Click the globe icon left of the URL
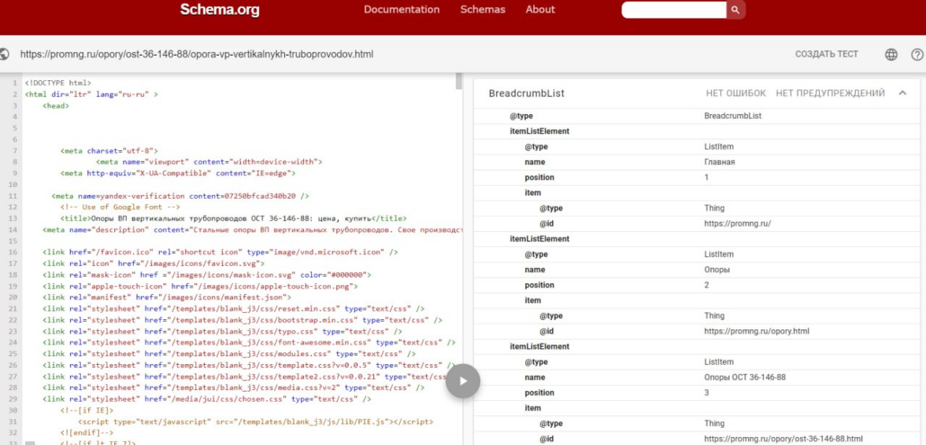The image size is (926, 445). [5, 54]
